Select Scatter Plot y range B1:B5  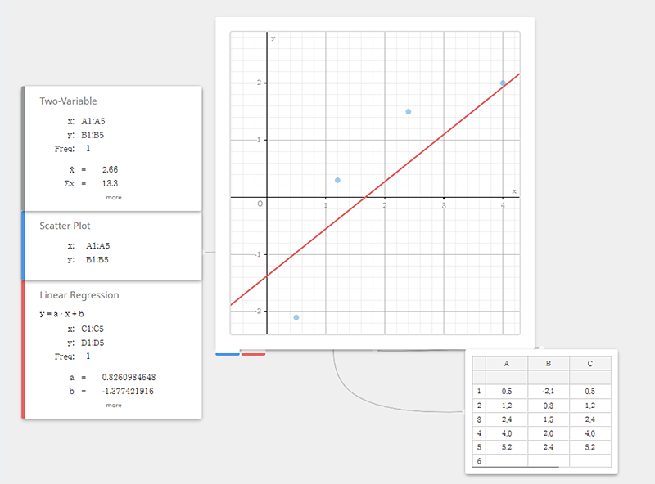[97, 259]
